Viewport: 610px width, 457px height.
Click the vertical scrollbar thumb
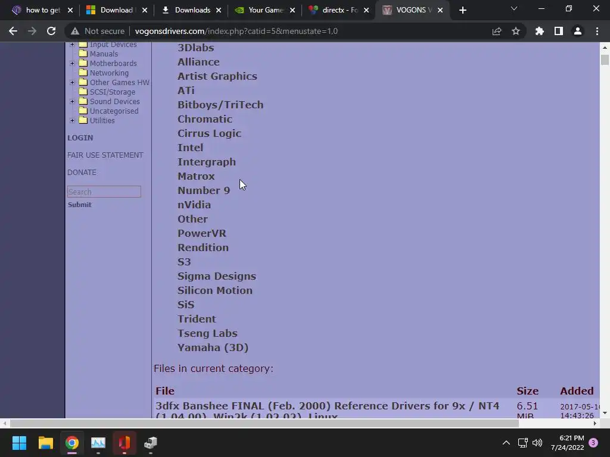(x=604, y=60)
